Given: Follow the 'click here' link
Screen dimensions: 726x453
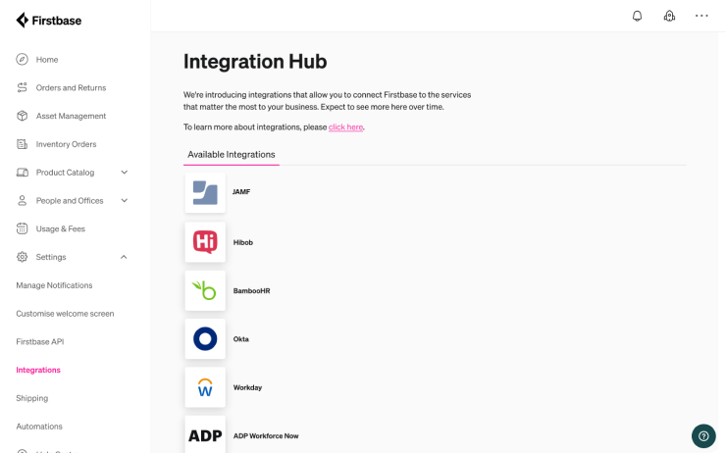Looking at the screenshot, I should coord(346,126).
